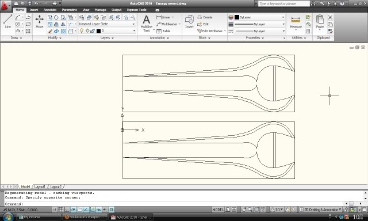Viewport: 368px width, 221px height.
Task: Switch to the Parametric ribbon tab
Action: point(69,10)
